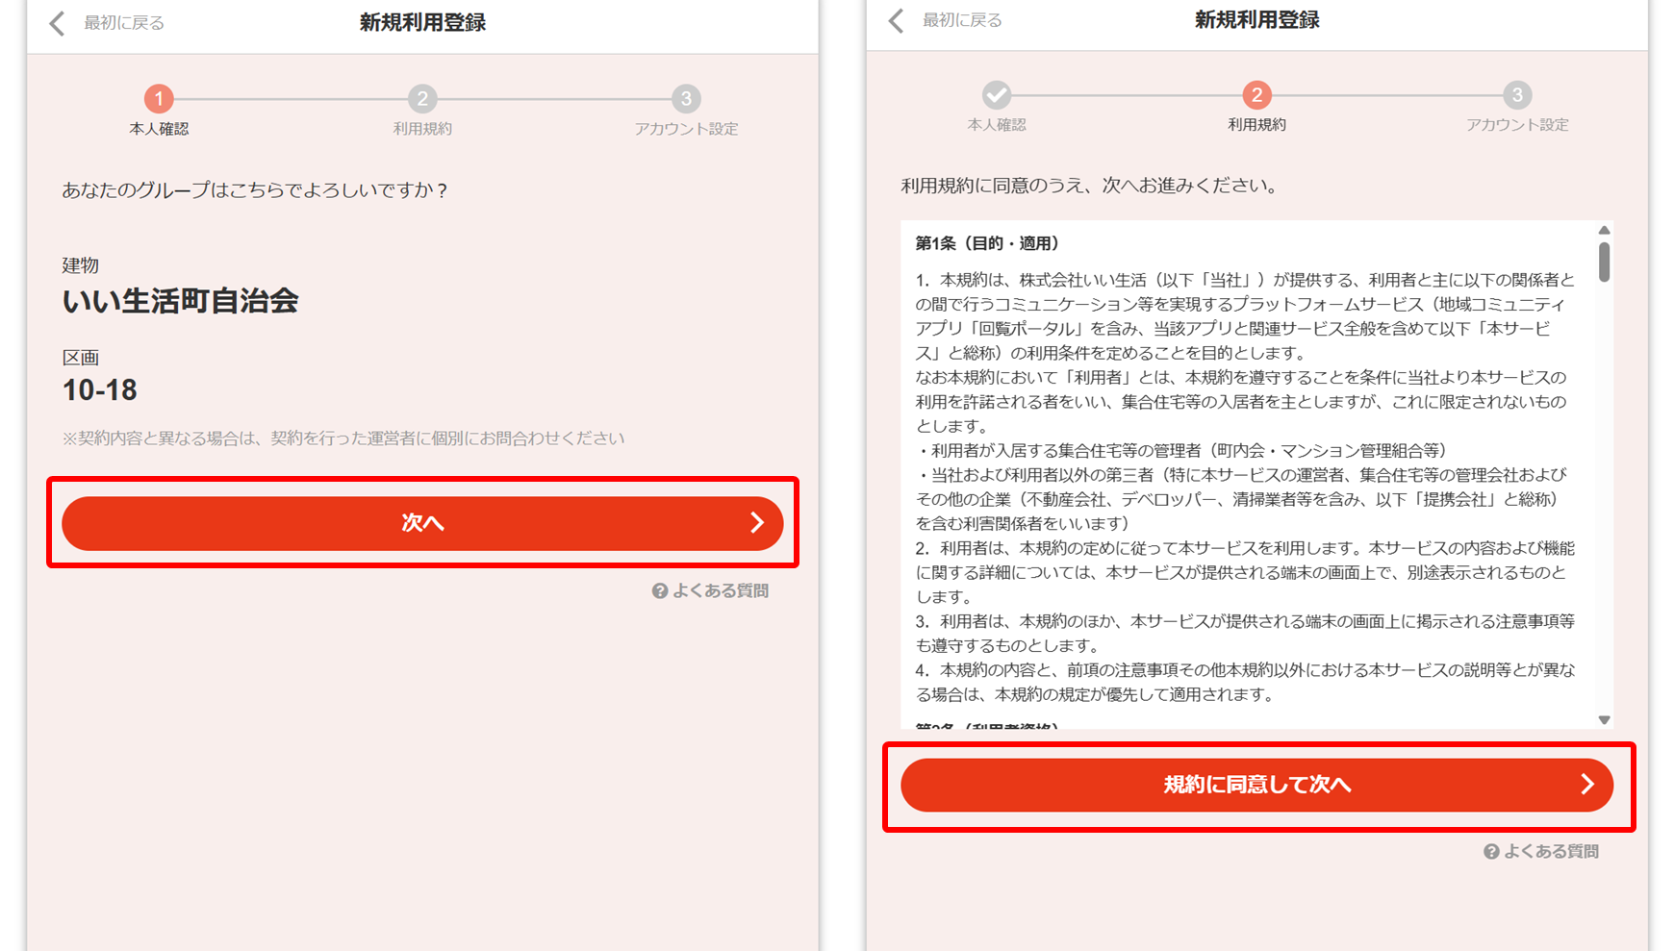Click the question mark icon beside the right よくある質問
The image size is (1674, 951).
point(1491,852)
